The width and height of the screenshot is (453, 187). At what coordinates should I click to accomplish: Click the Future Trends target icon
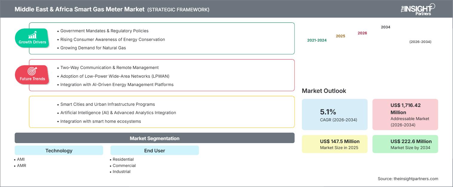click(32, 71)
